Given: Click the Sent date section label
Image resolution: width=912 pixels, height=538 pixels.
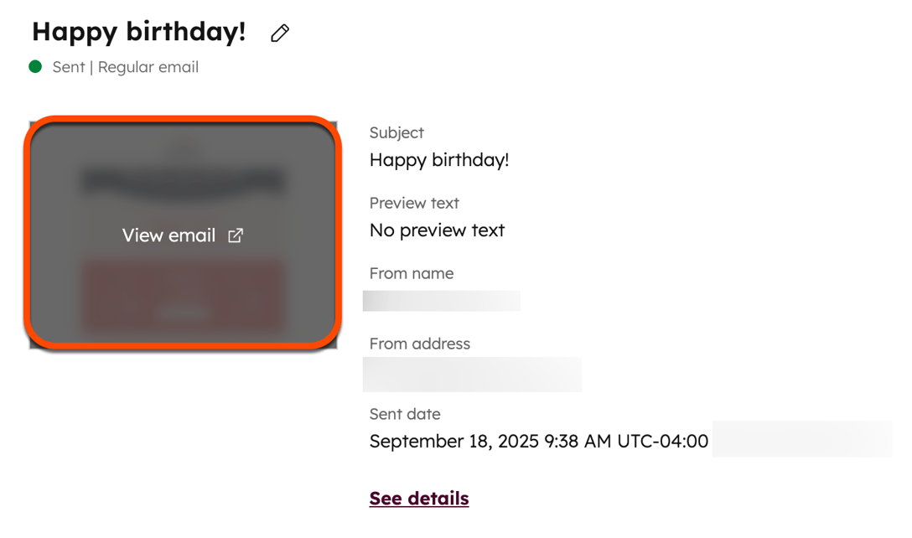Looking at the screenshot, I should tap(405, 414).
